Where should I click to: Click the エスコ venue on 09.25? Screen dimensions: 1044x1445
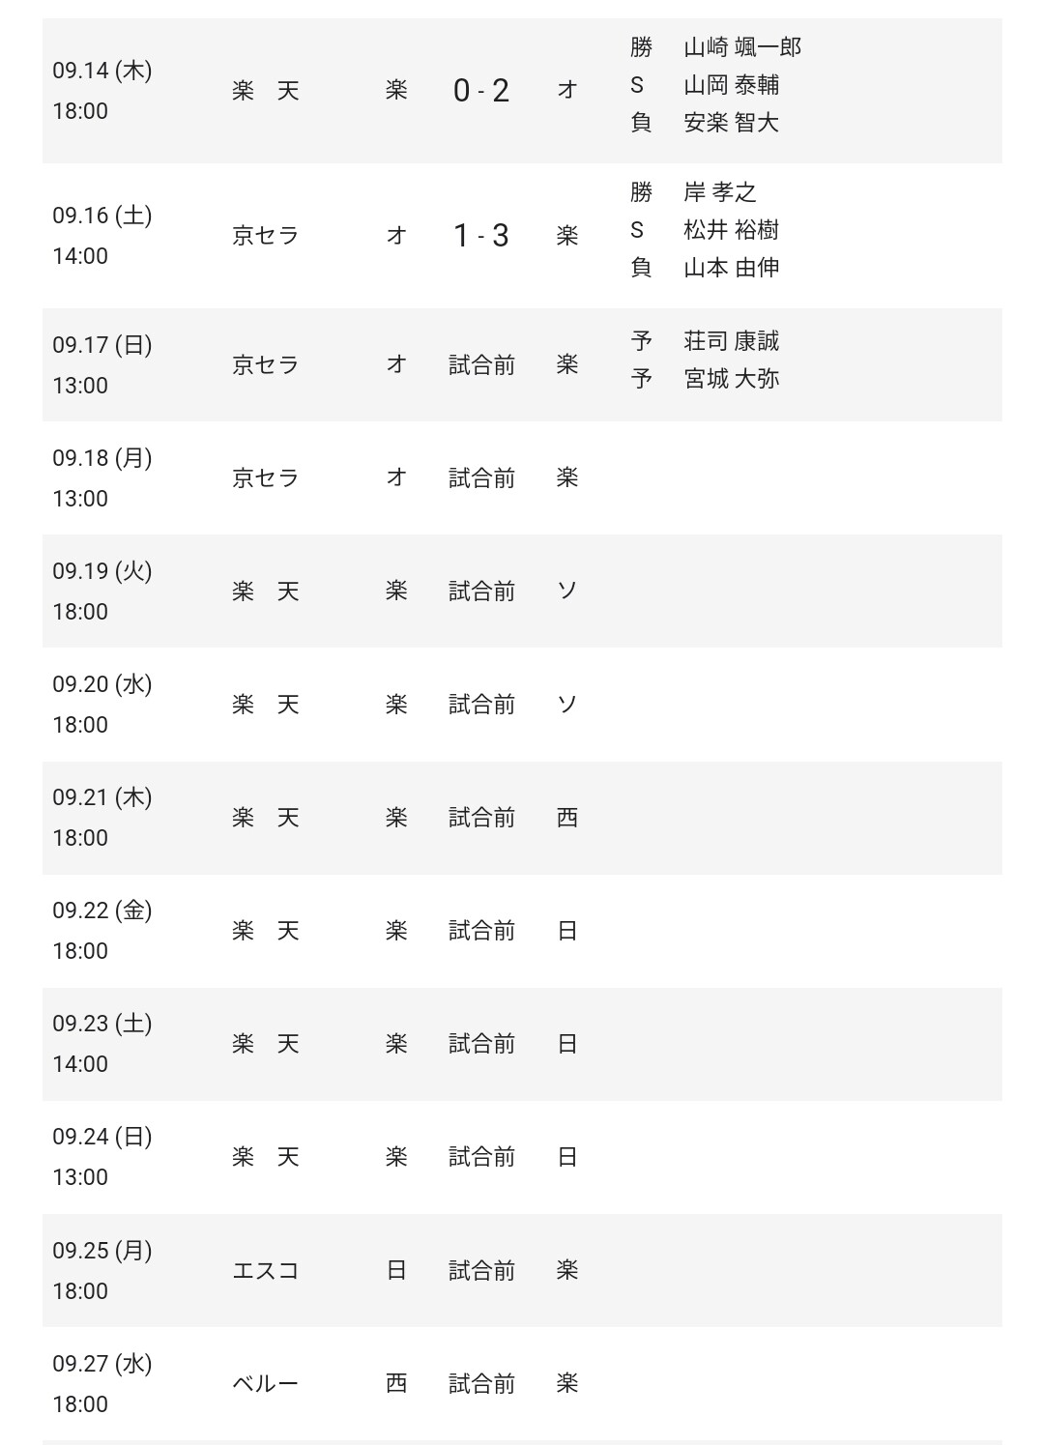pos(266,1270)
